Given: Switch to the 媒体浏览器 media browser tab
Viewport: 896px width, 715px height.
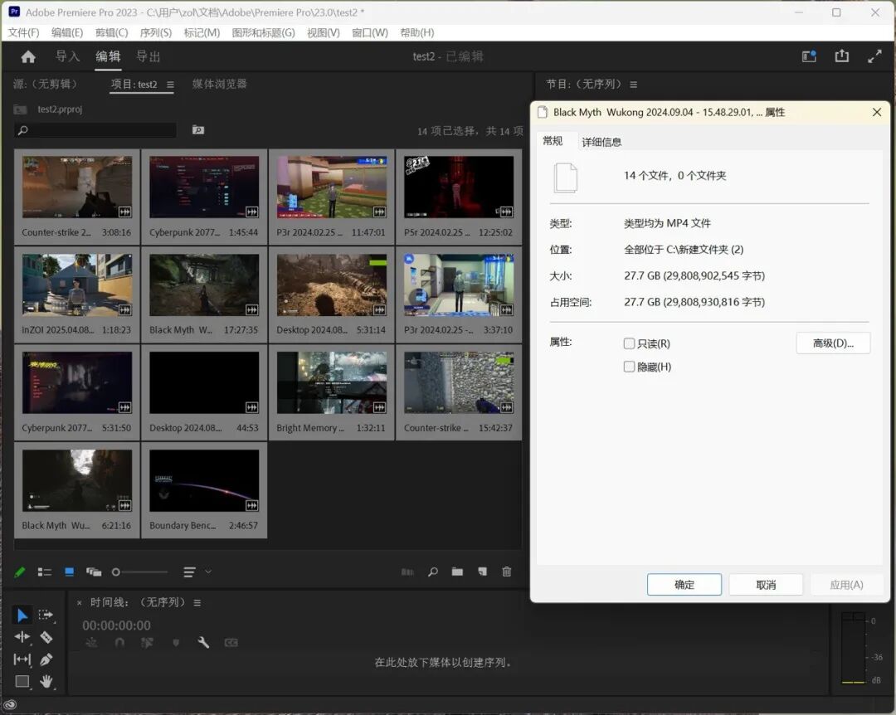Looking at the screenshot, I should click(x=219, y=84).
